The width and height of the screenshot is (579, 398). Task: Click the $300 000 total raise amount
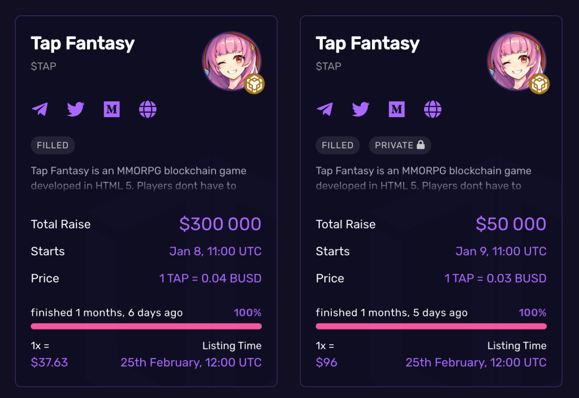tap(220, 224)
